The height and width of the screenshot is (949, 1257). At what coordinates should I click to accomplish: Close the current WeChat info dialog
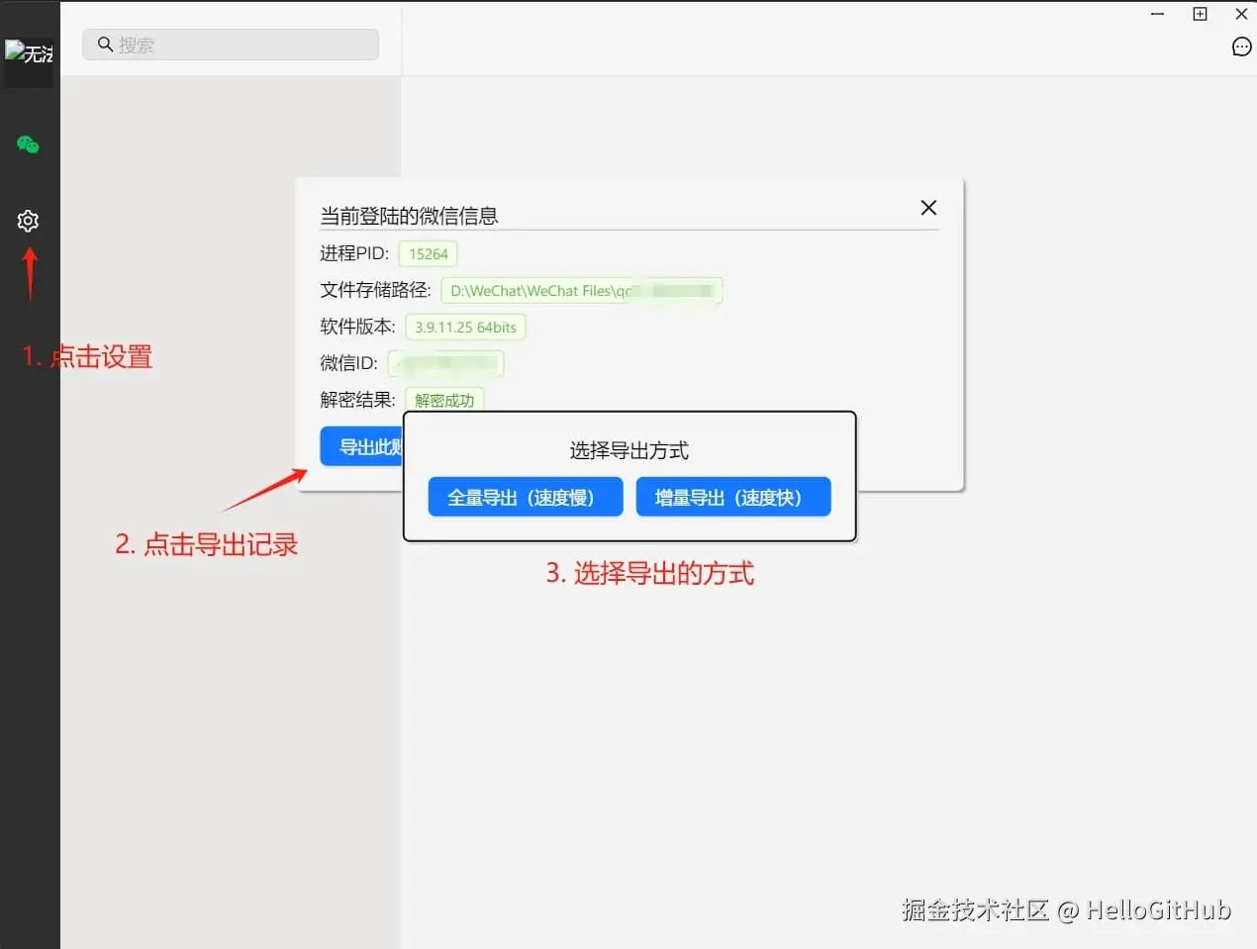(928, 208)
